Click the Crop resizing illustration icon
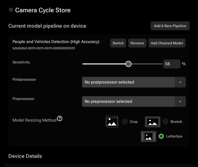The image size is (198, 167). (112, 122)
